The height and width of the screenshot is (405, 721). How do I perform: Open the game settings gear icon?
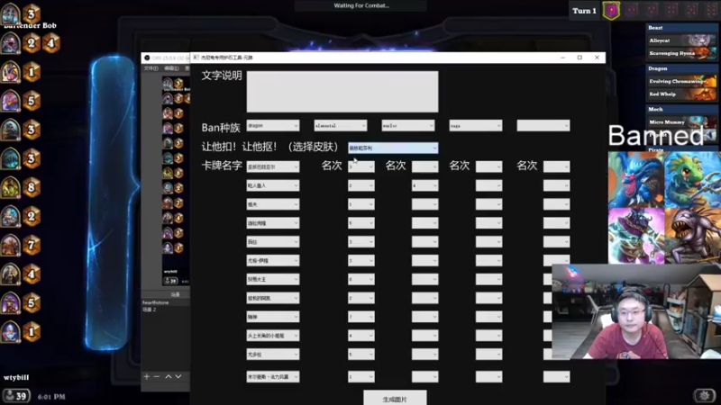[704, 395]
